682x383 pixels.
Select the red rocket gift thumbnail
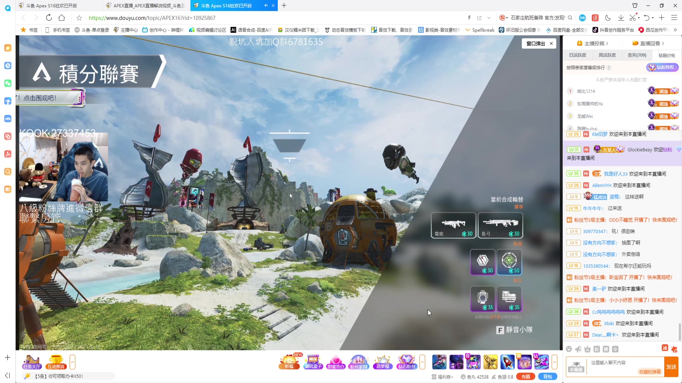[507, 362]
